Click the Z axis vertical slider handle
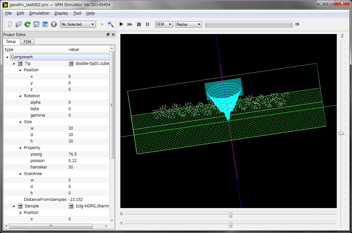Image resolution: width=352 pixels, height=233 pixels. pyautogui.click(x=341, y=134)
